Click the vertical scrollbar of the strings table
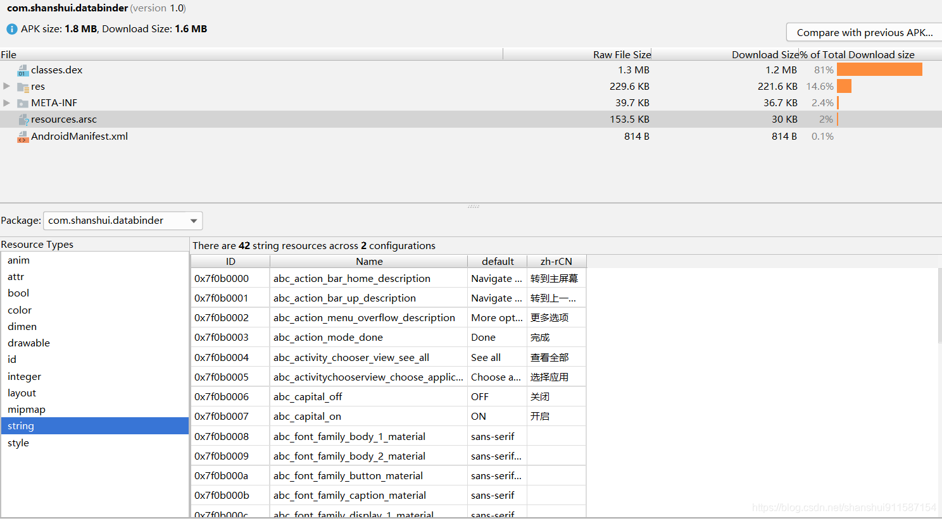This screenshot has height=519, width=942. 939,305
